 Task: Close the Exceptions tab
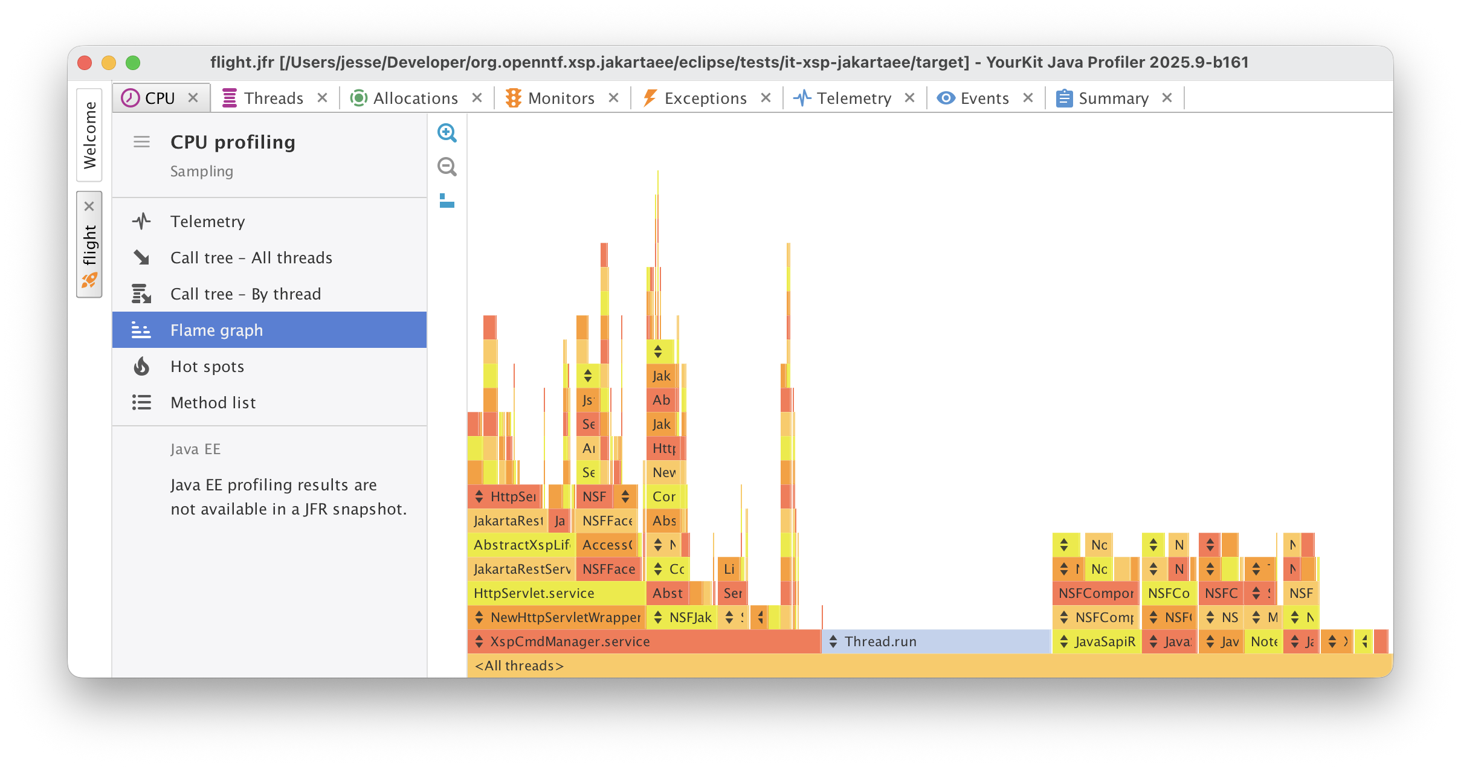pyautogui.click(x=766, y=97)
